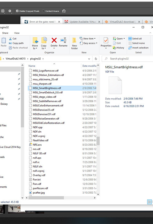This screenshot has height=224, width=153.
Task: Click the History icon in Open group
Action: tap(114, 48)
